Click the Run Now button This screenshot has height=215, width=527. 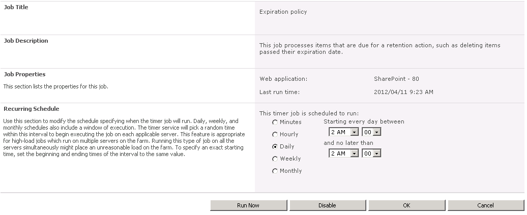point(248,205)
